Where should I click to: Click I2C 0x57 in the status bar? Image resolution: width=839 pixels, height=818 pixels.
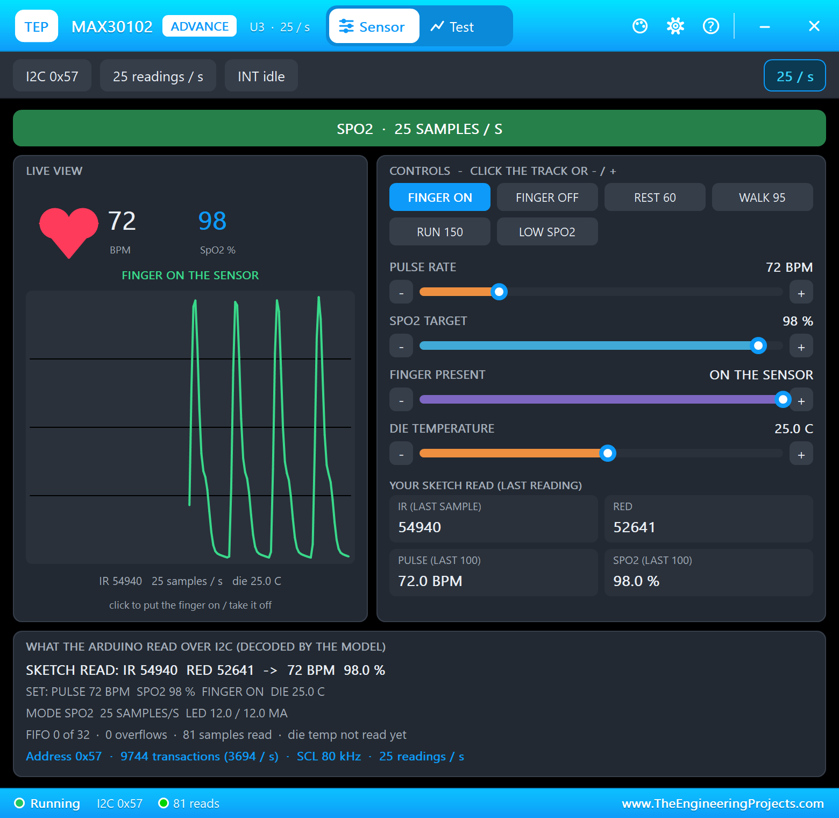pyautogui.click(x=119, y=803)
